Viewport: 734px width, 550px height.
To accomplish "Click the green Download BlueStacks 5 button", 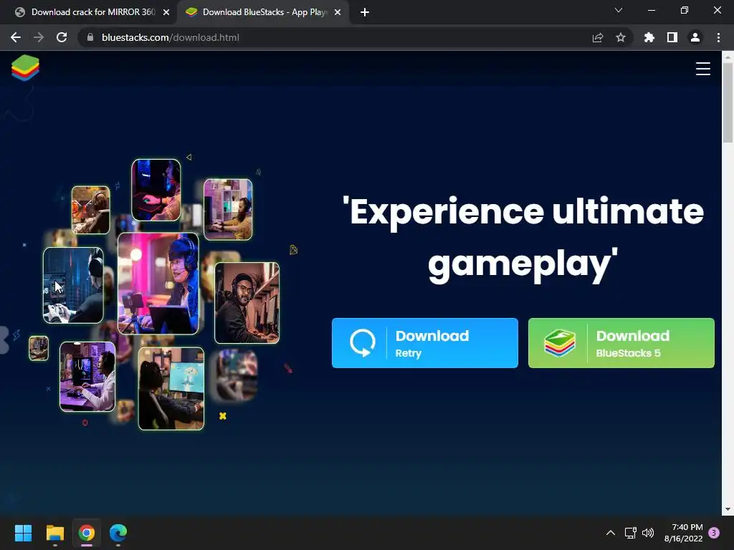I will click(621, 343).
